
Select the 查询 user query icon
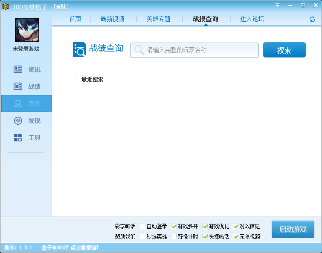18,103
